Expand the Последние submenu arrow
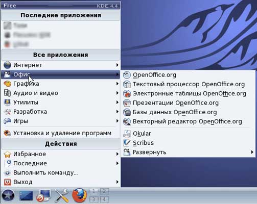This screenshot has height=204, width=257. click(117, 163)
